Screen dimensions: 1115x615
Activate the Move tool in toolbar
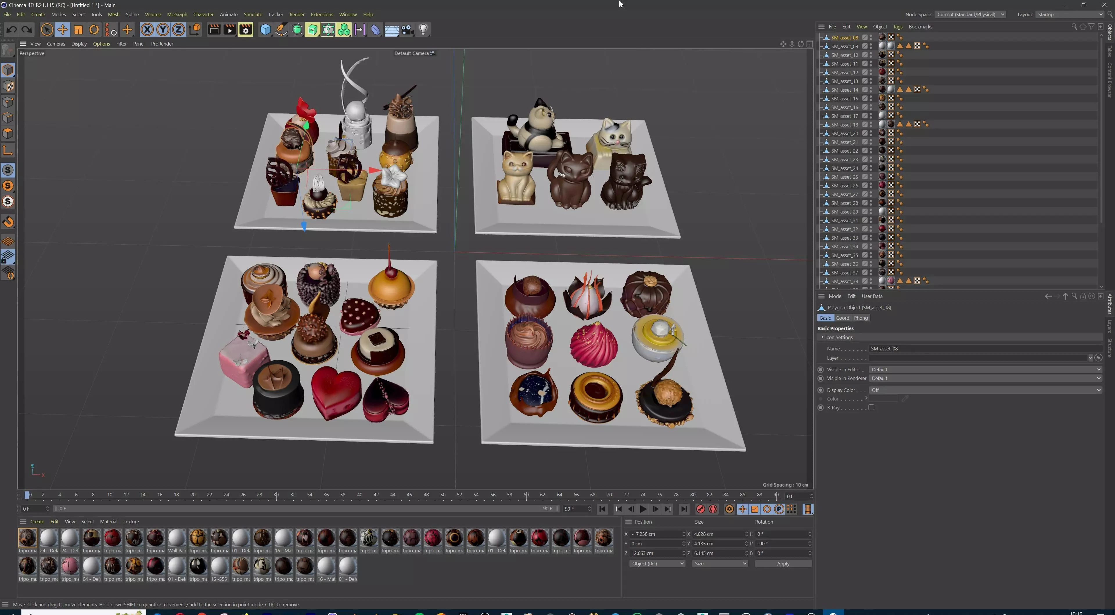(x=63, y=29)
